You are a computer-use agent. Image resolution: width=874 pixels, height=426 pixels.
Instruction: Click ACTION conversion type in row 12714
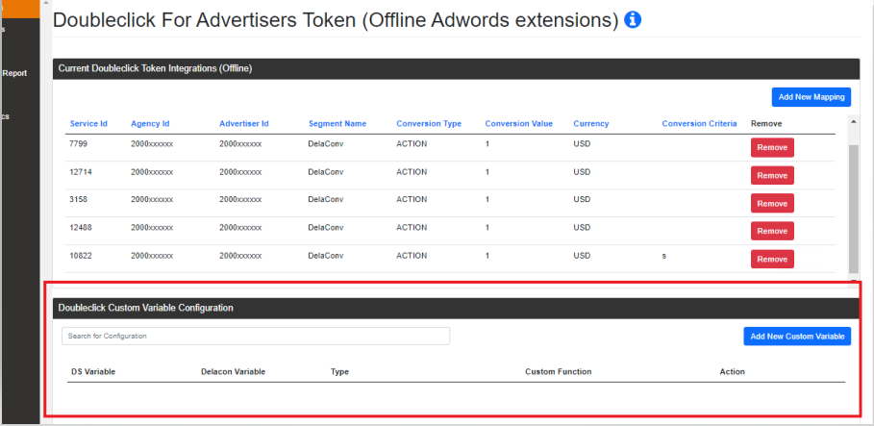pyautogui.click(x=412, y=172)
